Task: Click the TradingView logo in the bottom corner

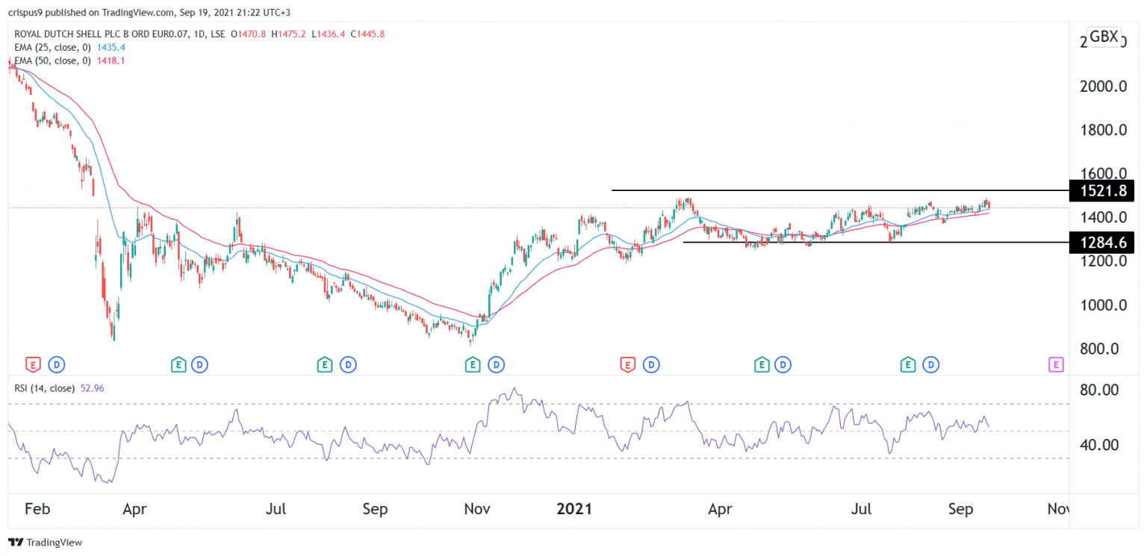Action: 14,543
